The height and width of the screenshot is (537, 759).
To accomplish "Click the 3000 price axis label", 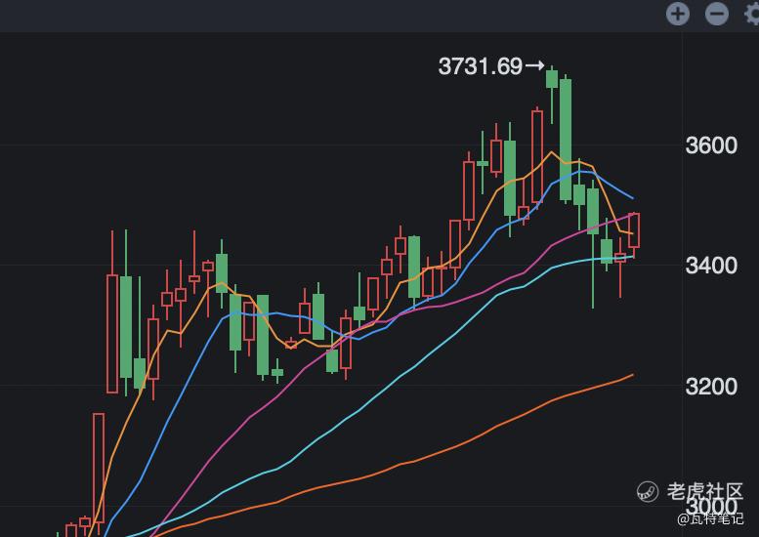I will click(x=711, y=507).
